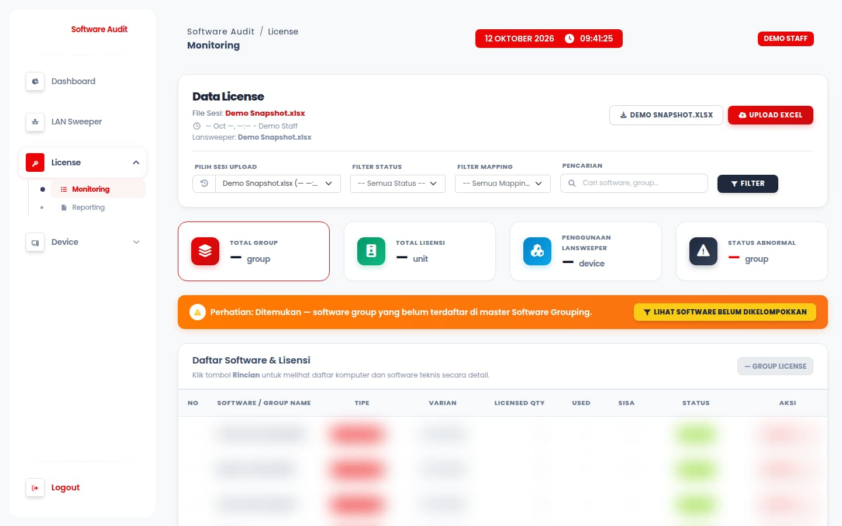Click the red Demo Snapshot.xlsx file session name
842x526 pixels.
265,113
